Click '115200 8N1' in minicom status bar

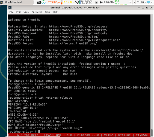pyautogui.click(x=52, y=135)
